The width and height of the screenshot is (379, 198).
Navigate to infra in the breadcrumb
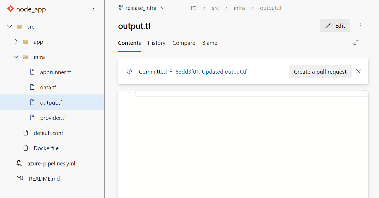coord(239,8)
